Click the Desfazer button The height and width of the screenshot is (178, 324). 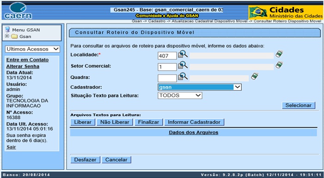85,160
